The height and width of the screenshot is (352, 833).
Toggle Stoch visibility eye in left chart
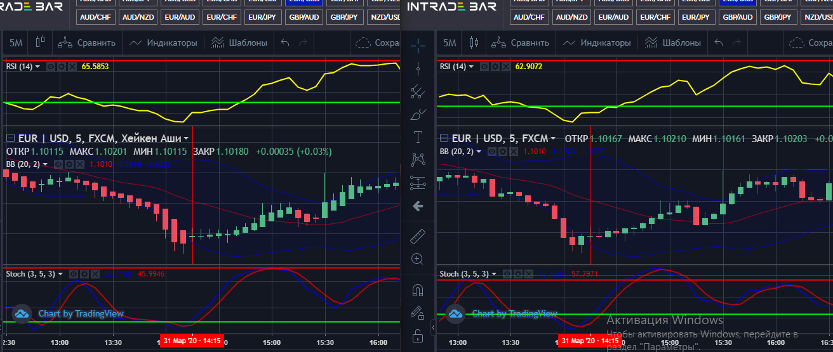tap(74, 274)
